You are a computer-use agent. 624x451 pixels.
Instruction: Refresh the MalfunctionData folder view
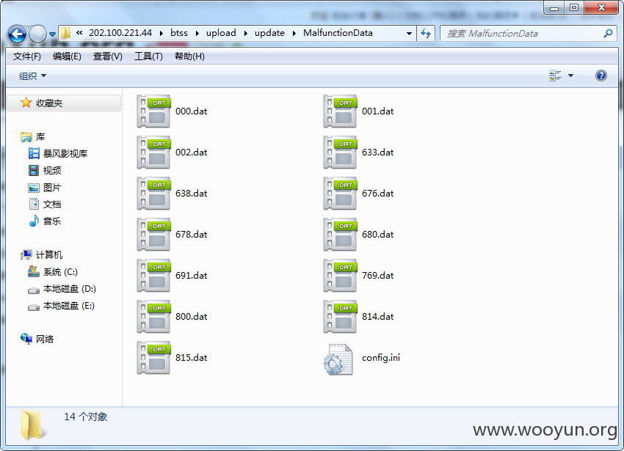(x=426, y=34)
